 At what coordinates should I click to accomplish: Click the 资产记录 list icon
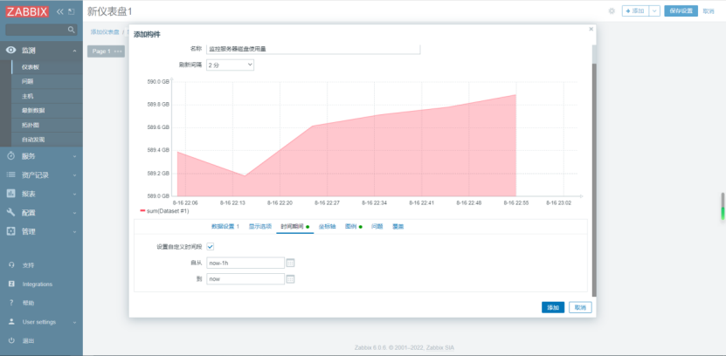tap(11, 175)
